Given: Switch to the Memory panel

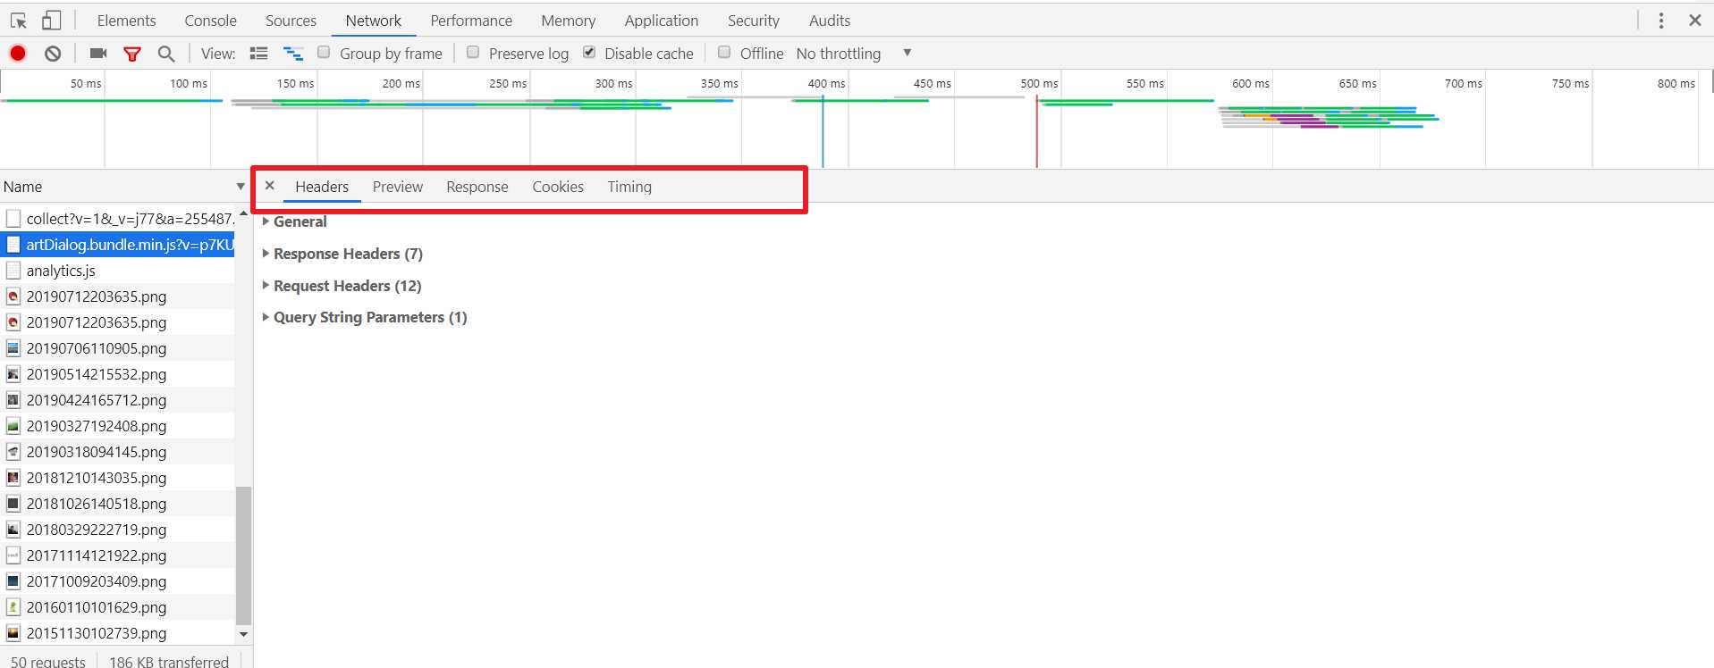Looking at the screenshot, I should pos(568,21).
